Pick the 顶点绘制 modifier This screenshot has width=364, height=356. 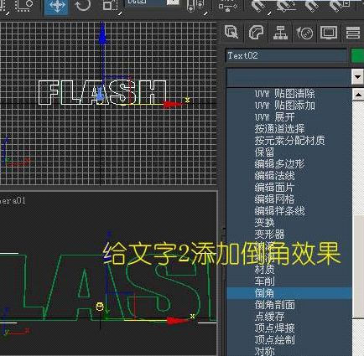click(274, 340)
